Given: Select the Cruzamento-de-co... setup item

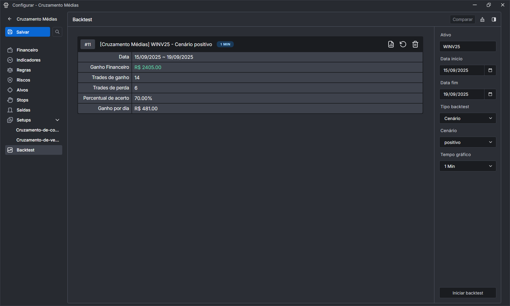Looking at the screenshot, I should 37,130.
